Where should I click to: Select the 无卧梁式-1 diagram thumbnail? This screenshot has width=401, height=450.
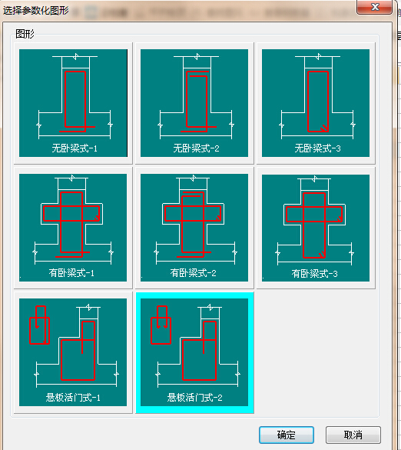[x=73, y=103]
